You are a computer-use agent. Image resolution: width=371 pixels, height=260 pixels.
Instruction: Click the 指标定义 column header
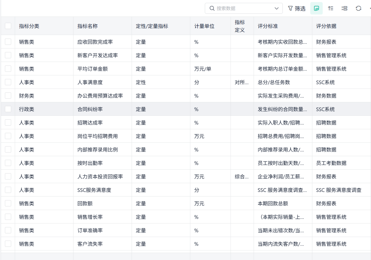pos(242,26)
